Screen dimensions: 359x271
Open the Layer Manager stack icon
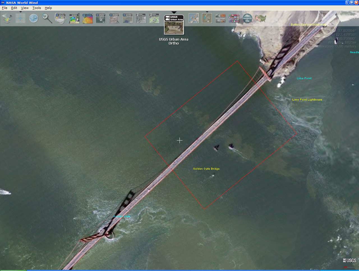click(7, 18)
